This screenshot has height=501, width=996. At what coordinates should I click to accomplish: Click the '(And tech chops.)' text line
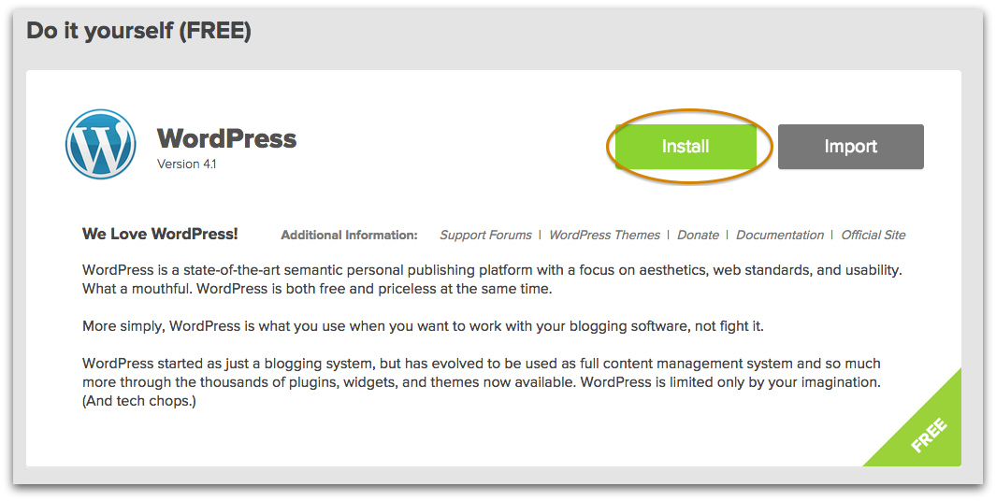point(139,401)
